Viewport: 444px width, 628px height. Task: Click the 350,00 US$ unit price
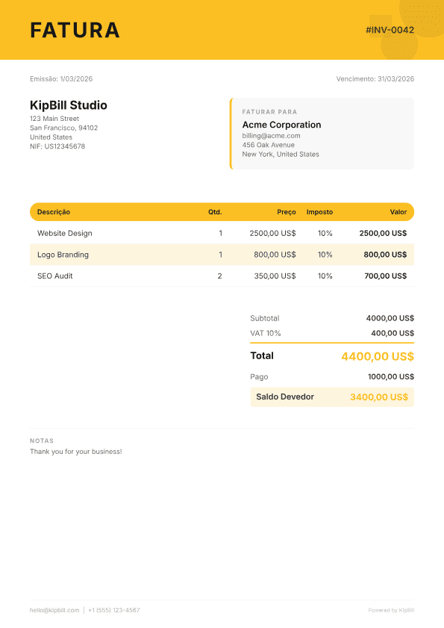point(275,276)
